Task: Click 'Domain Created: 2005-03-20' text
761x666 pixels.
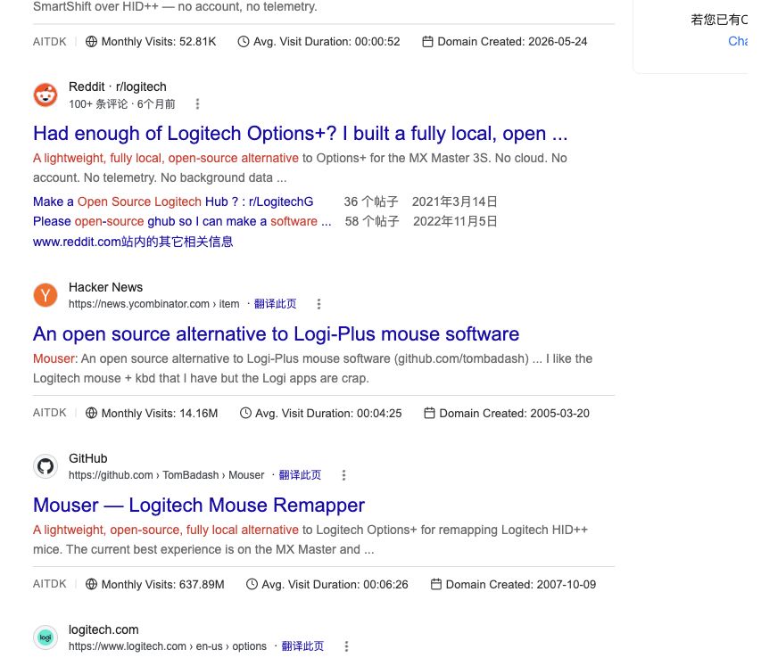Action: click(x=515, y=414)
